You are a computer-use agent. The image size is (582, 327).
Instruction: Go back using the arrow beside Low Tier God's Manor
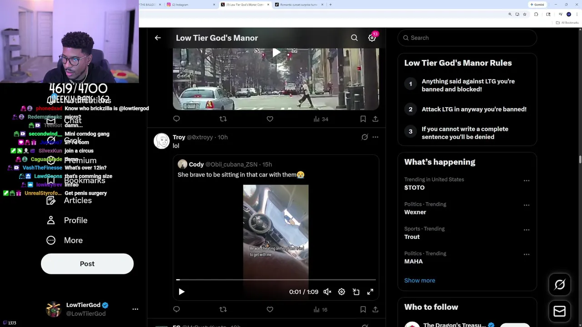click(x=158, y=38)
